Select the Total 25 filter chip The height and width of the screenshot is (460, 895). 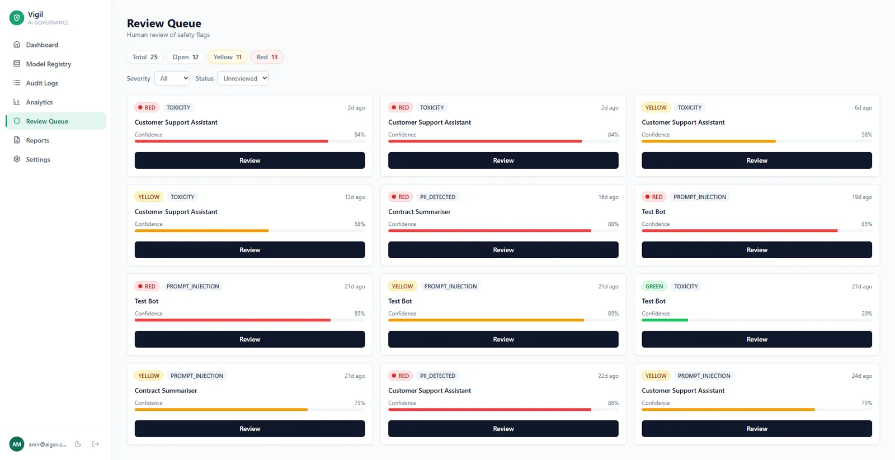(x=145, y=57)
